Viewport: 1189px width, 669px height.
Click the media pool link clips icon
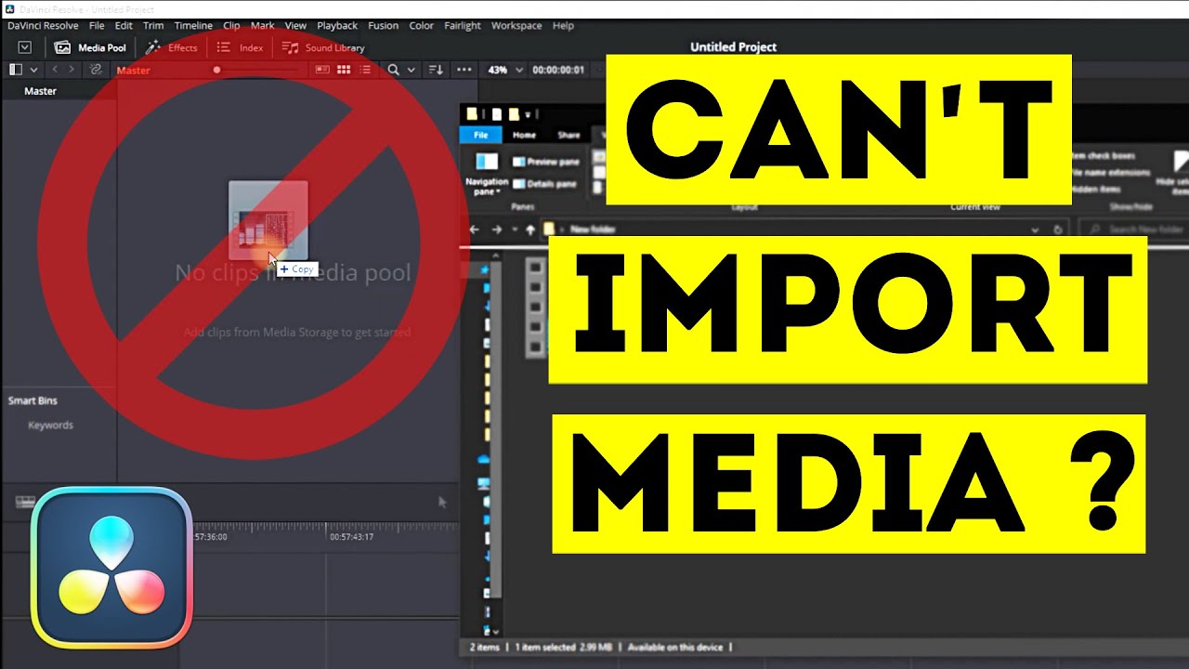(x=95, y=70)
